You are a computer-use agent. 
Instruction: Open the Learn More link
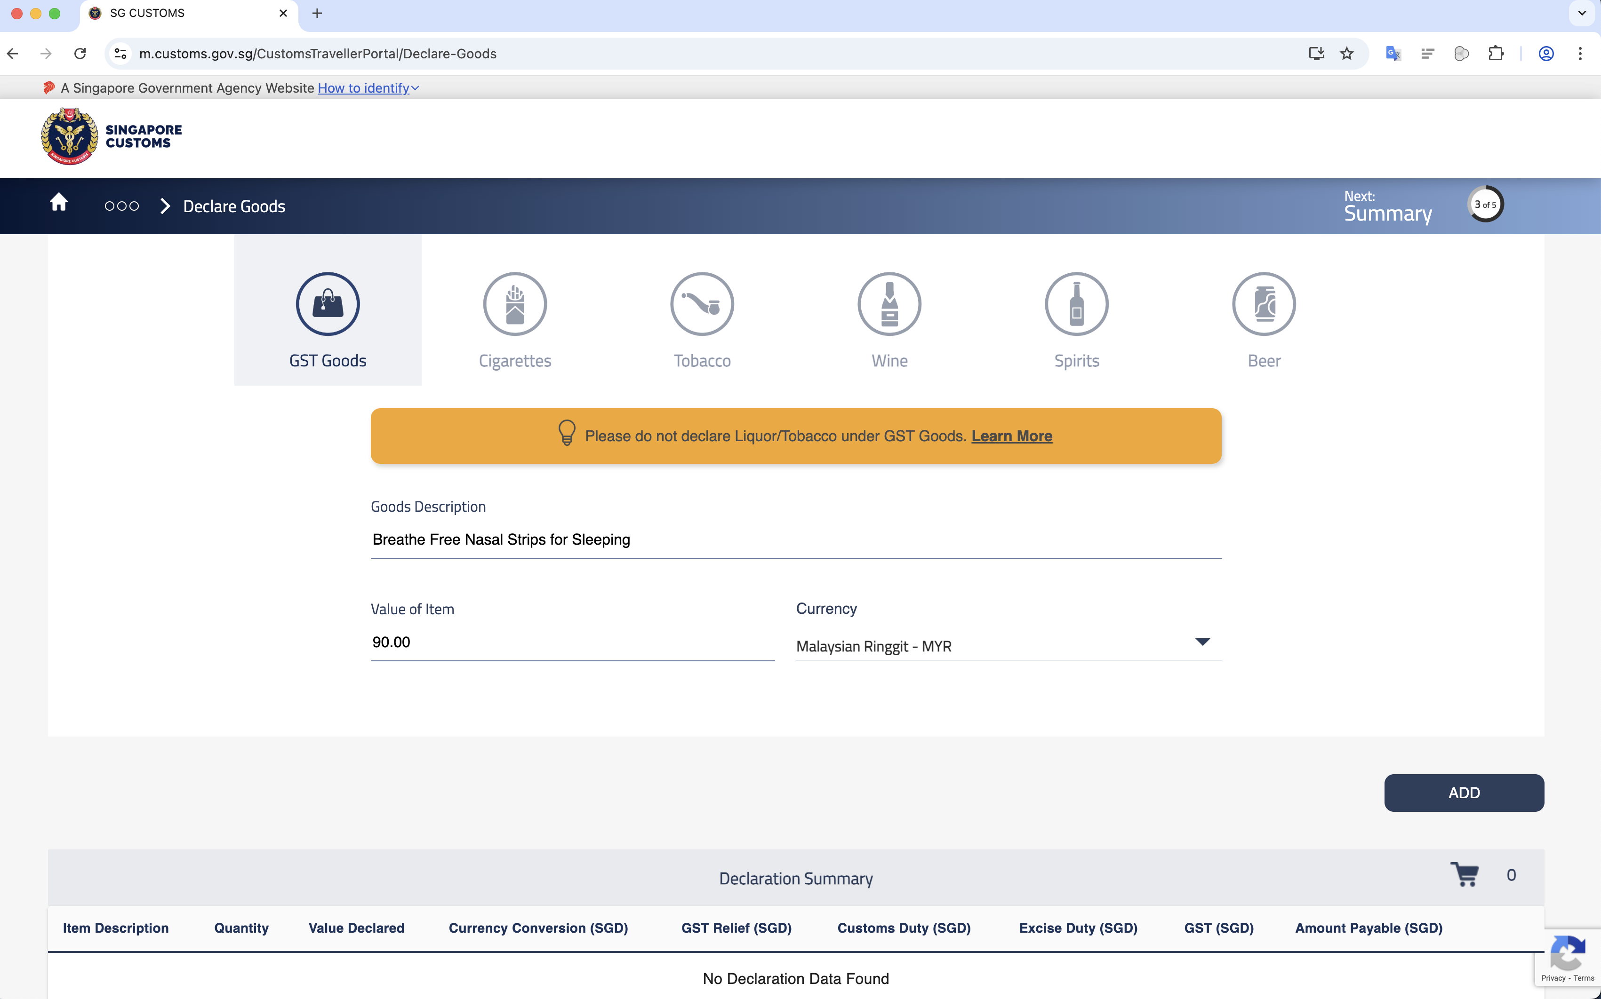pos(1011,436)
